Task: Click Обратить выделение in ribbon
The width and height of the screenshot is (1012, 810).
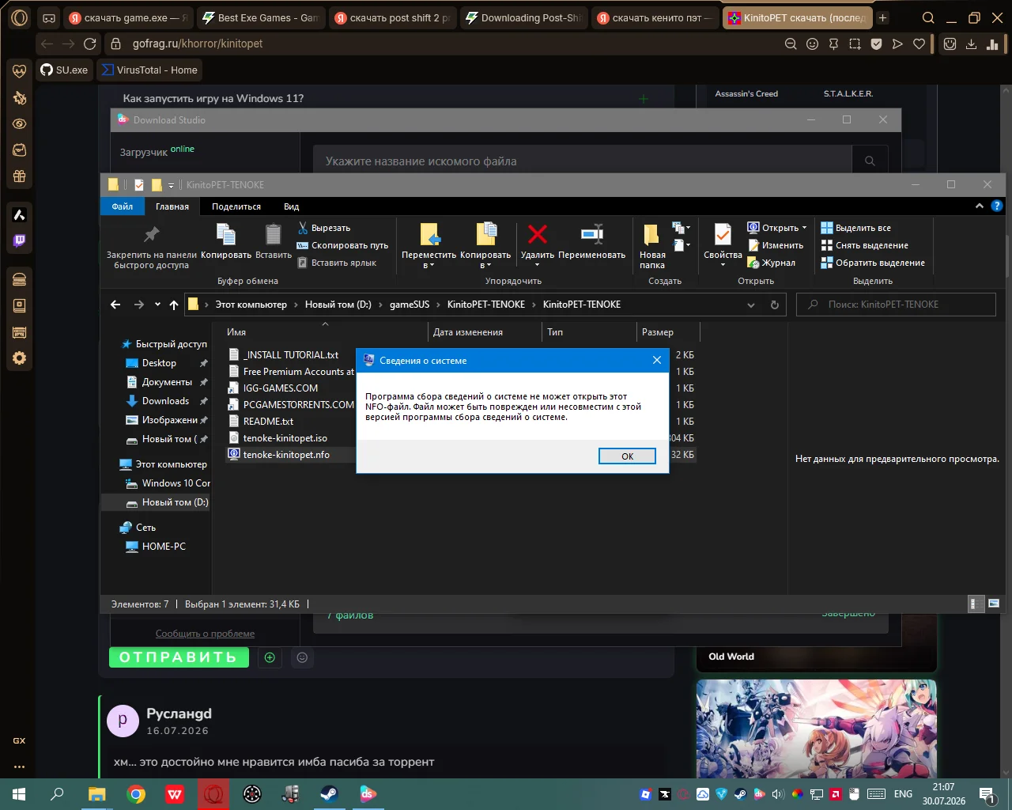Action: (x=873, y=263)
